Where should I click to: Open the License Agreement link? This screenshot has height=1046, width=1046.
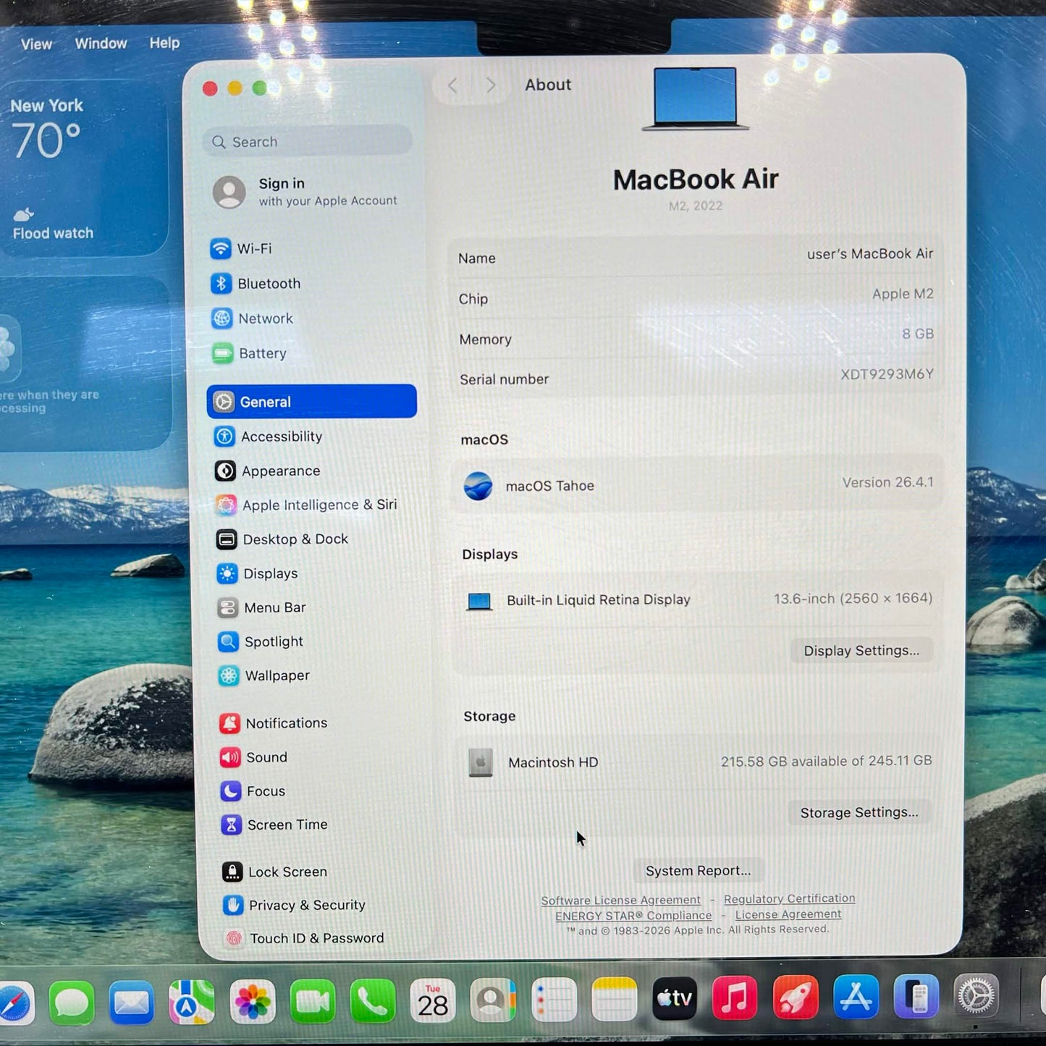click(788, 915)
